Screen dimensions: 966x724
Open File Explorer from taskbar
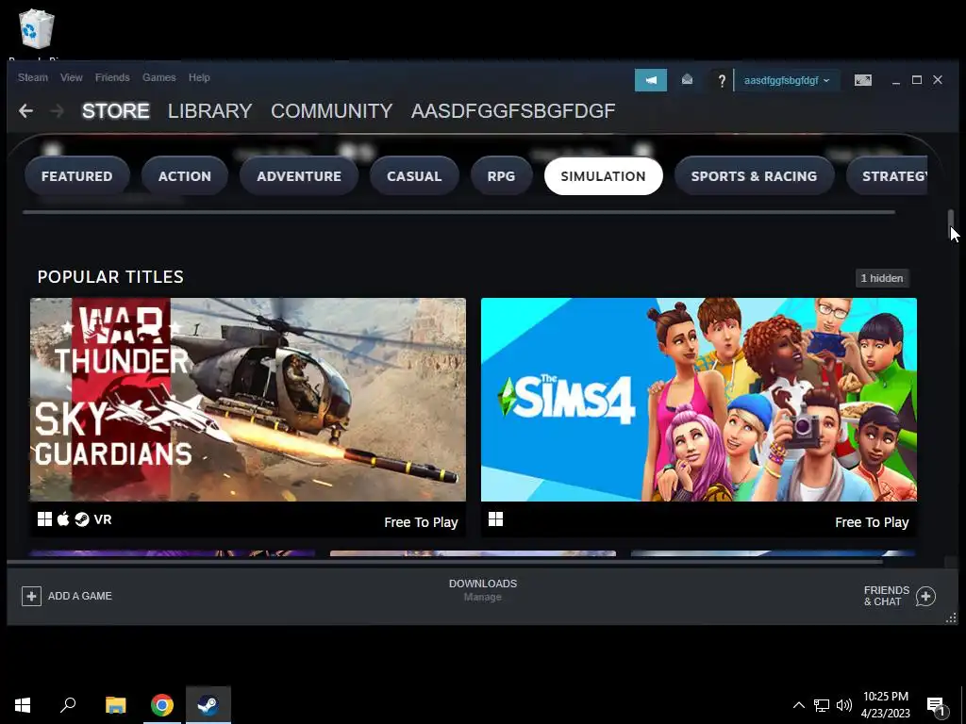tap(115, 705)
